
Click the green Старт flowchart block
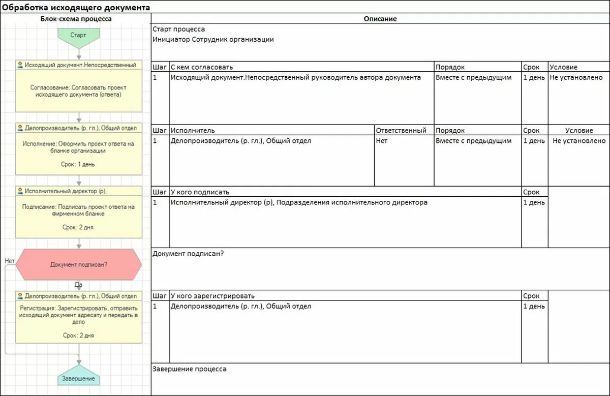78,36
